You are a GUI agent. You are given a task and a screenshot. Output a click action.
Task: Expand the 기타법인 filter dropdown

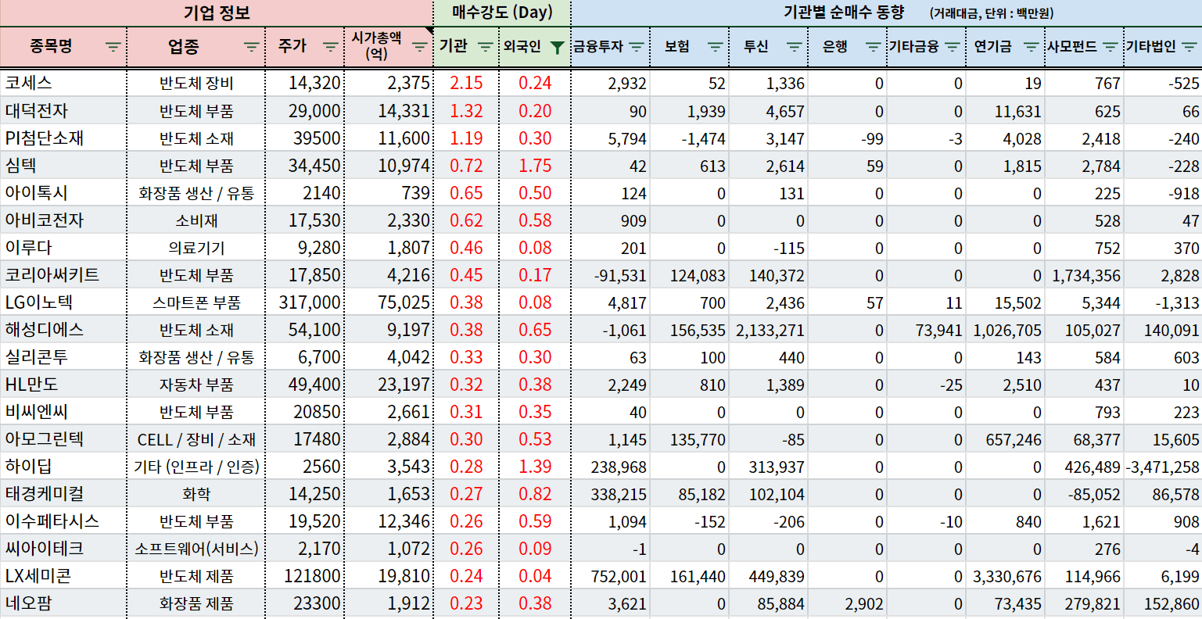pos(1189,47)
